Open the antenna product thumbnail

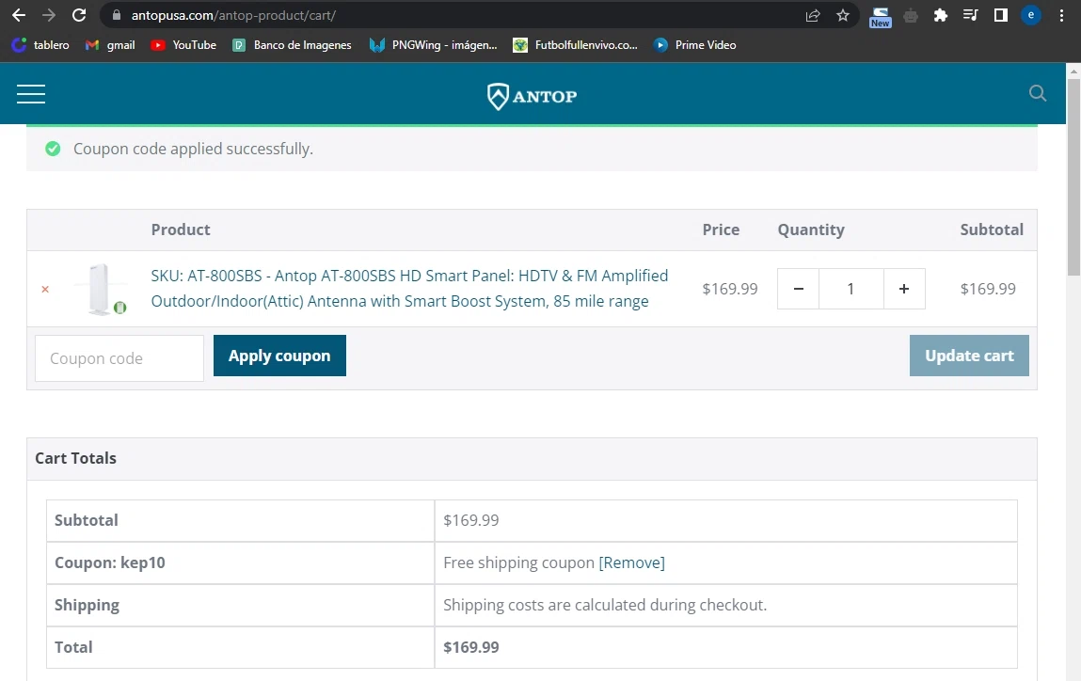(103, 289)
